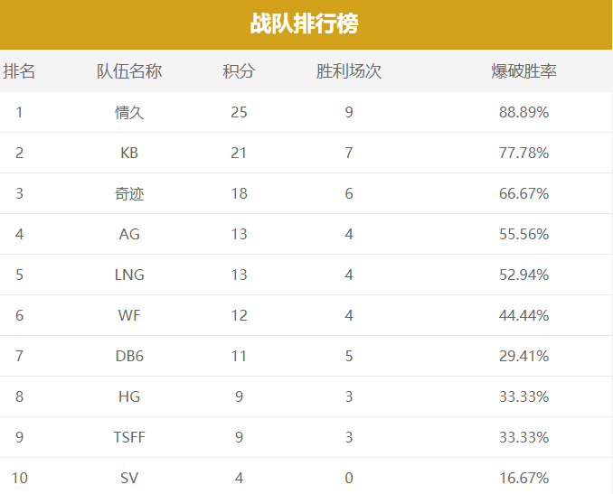Open the KB team entry
The height and width of the screenshot is (494, 613).
tap(129, 154)
